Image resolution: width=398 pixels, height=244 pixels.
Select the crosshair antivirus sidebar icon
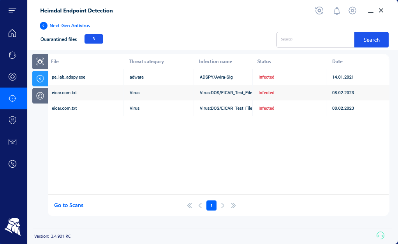[x=12, y=98]
